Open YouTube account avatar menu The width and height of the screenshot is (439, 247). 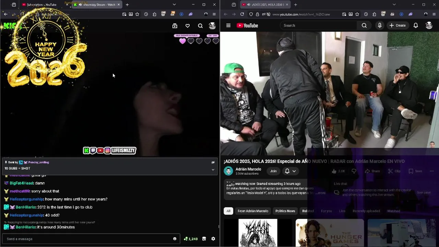(429, 25)
